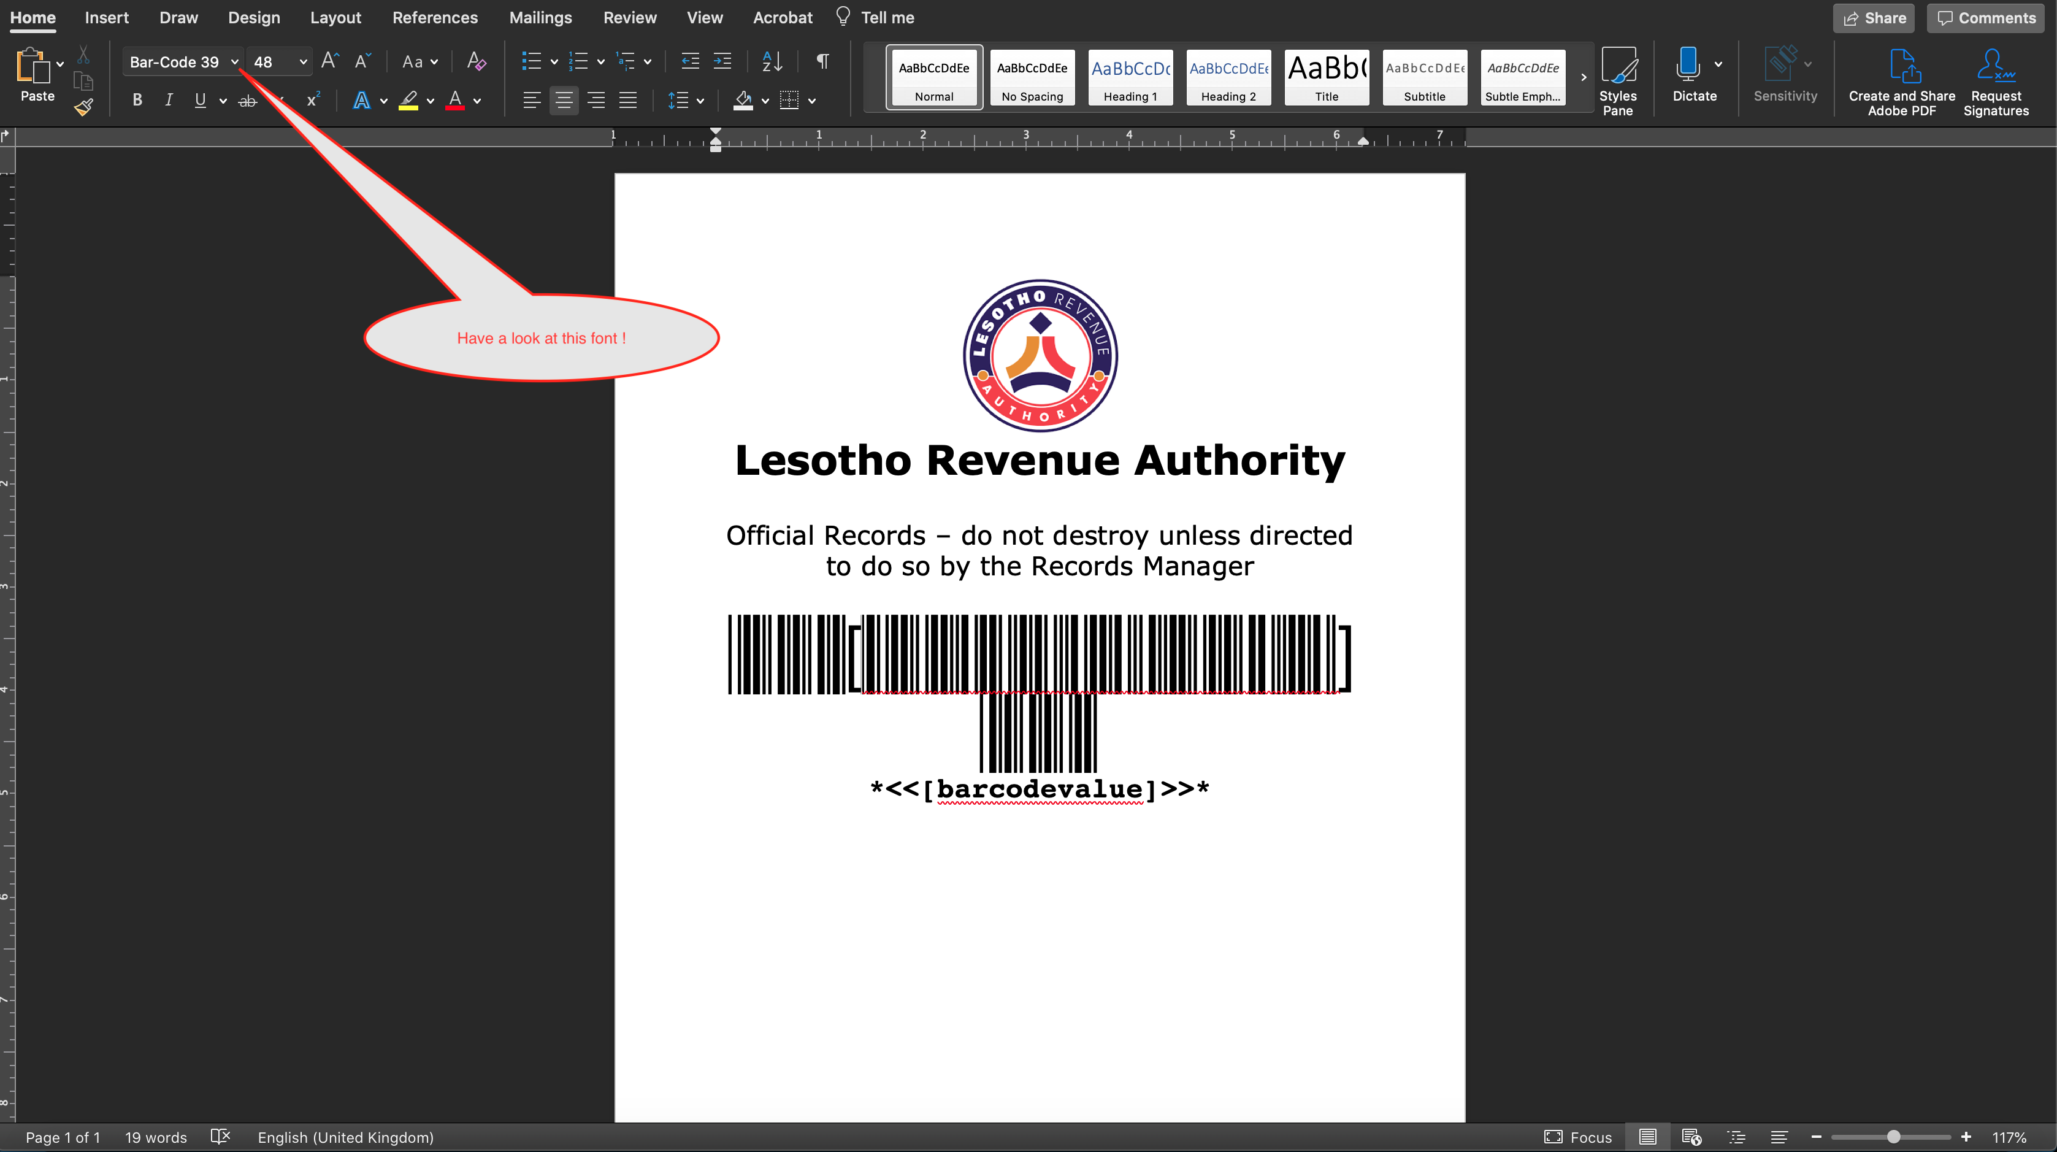This screenshot has height=1152, width=2057.
Task: Open spelling and proofing status icon
Action: pos(220,1136)
